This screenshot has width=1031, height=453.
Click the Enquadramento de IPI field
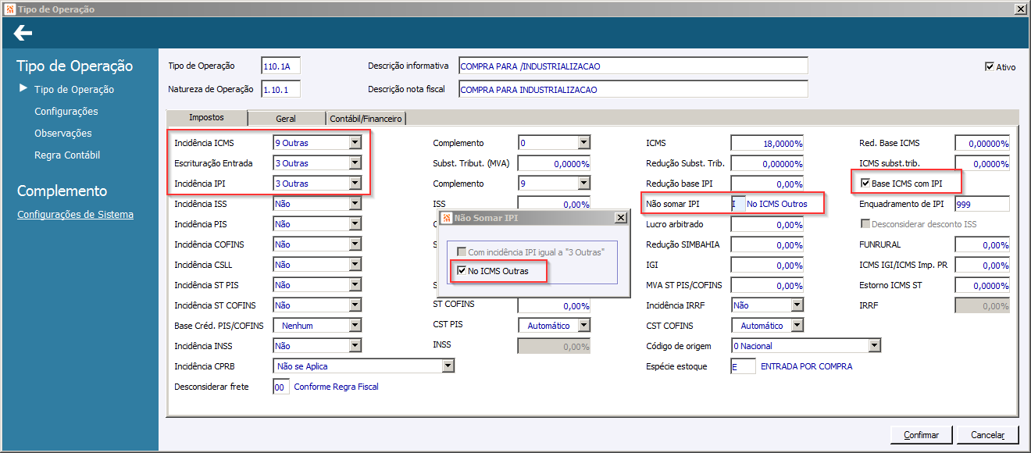click(x=982, y=204)
